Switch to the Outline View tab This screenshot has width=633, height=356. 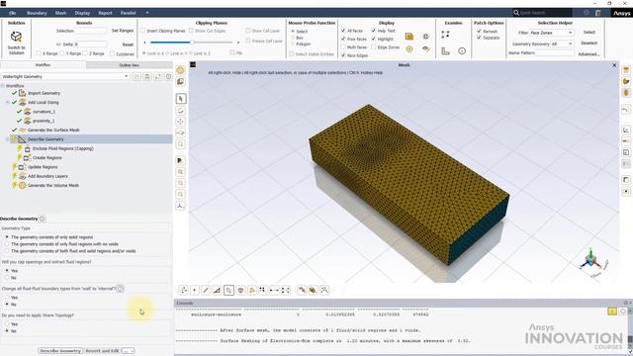[130, 65]
